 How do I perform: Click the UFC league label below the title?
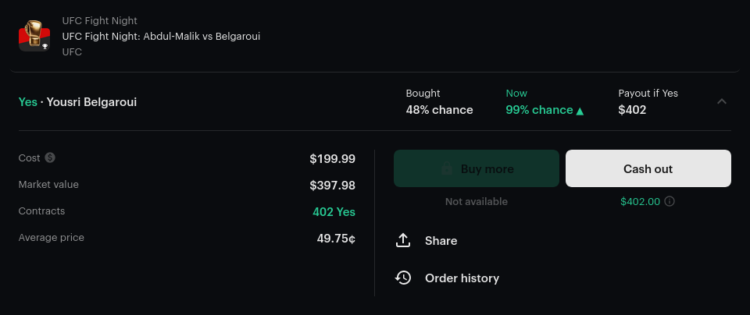point(72,51)
